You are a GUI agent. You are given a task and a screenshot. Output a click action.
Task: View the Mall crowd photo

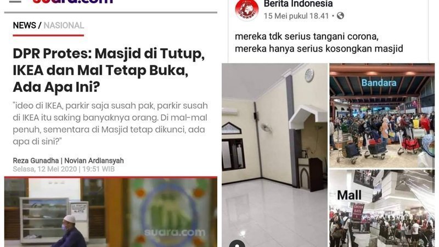382,209
